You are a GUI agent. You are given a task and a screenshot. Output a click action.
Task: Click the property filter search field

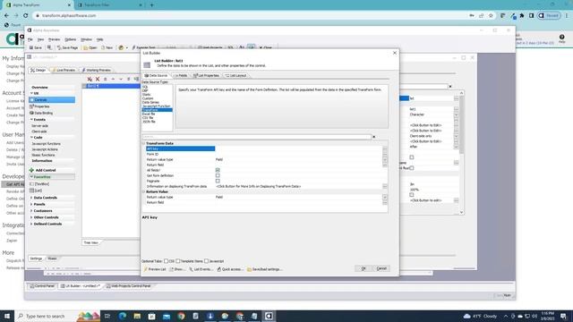(x=257, y=137)
